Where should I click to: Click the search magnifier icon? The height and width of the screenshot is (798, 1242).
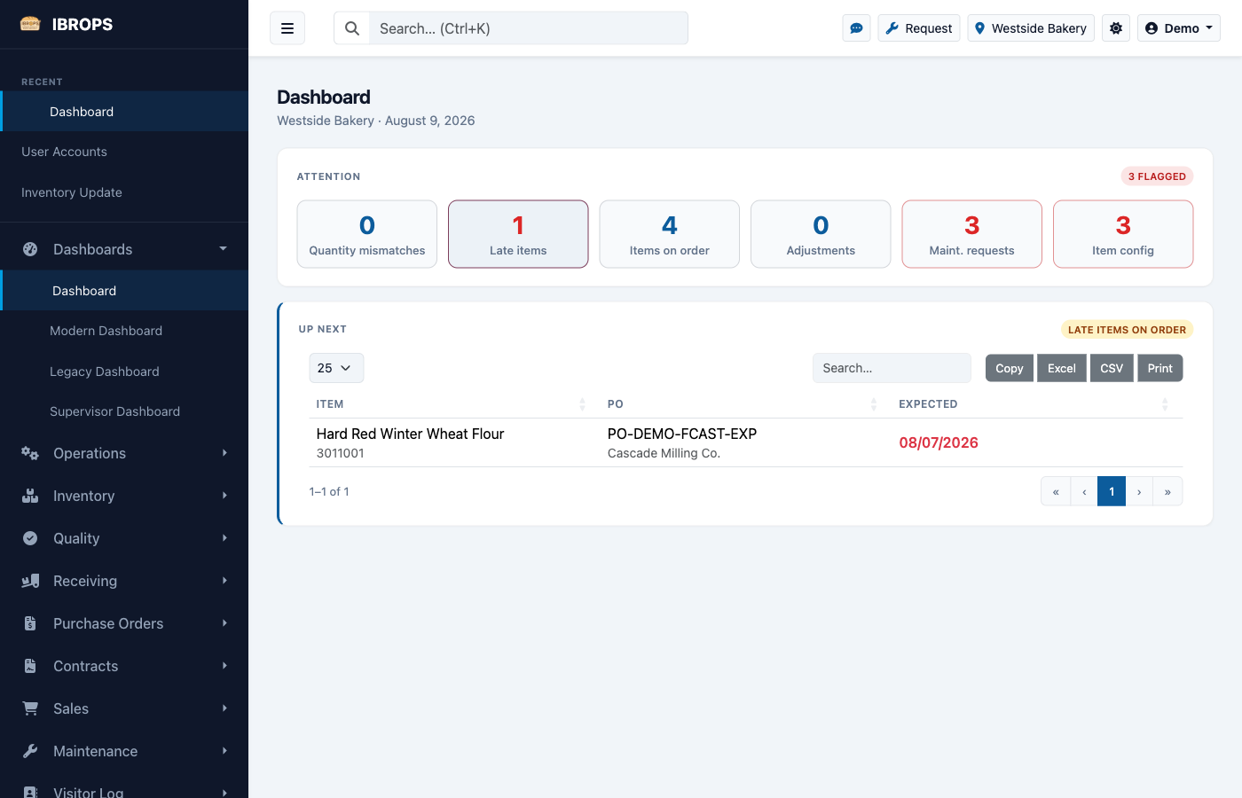coord(352,28)
